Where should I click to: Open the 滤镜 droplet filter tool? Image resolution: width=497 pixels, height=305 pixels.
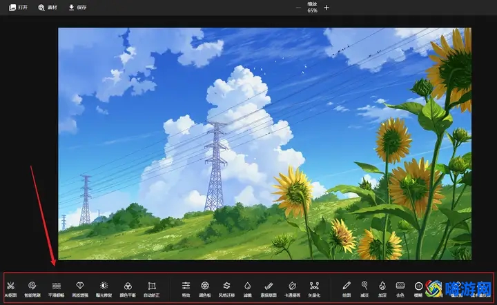coord(248,289)
